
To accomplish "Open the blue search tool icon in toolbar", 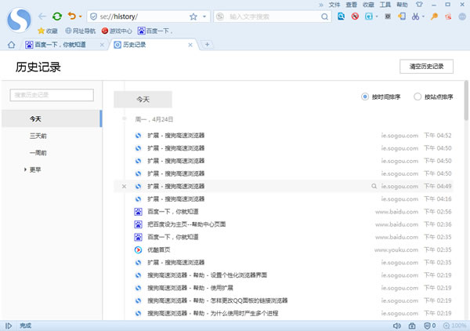I will click(x=341, y=16).
